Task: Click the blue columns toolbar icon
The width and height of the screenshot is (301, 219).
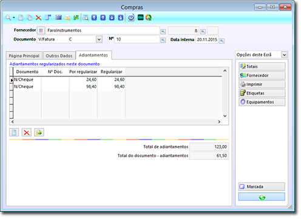Action: pyautogui.click(x=48, y=18)
